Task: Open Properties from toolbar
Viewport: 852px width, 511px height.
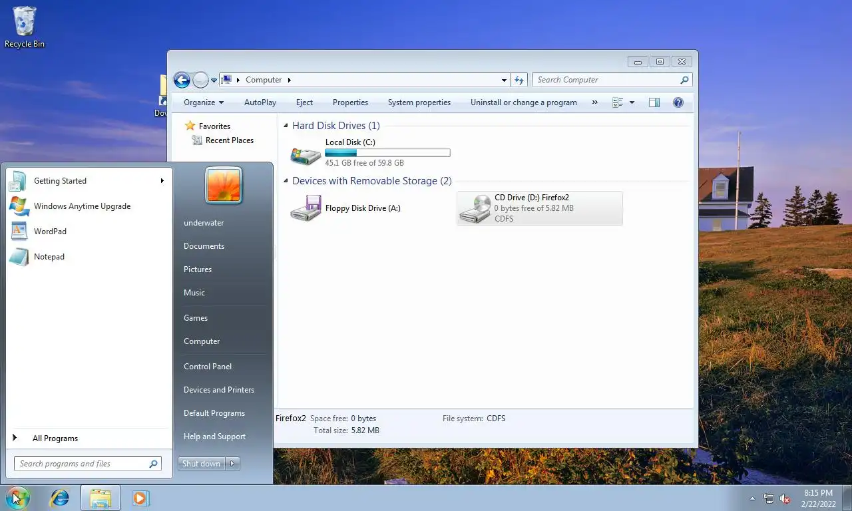Action: coord(350,102)
